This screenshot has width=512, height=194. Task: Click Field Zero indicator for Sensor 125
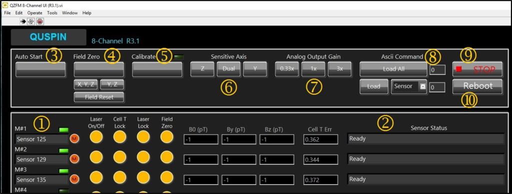point(167,136)
